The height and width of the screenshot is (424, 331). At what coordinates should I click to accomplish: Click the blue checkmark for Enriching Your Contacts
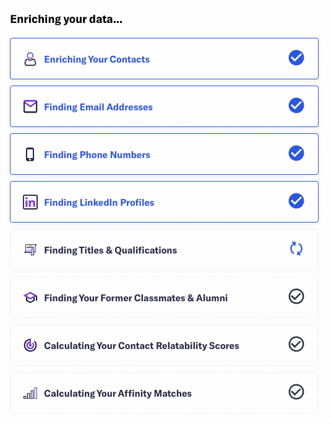(x=296, y=58)
